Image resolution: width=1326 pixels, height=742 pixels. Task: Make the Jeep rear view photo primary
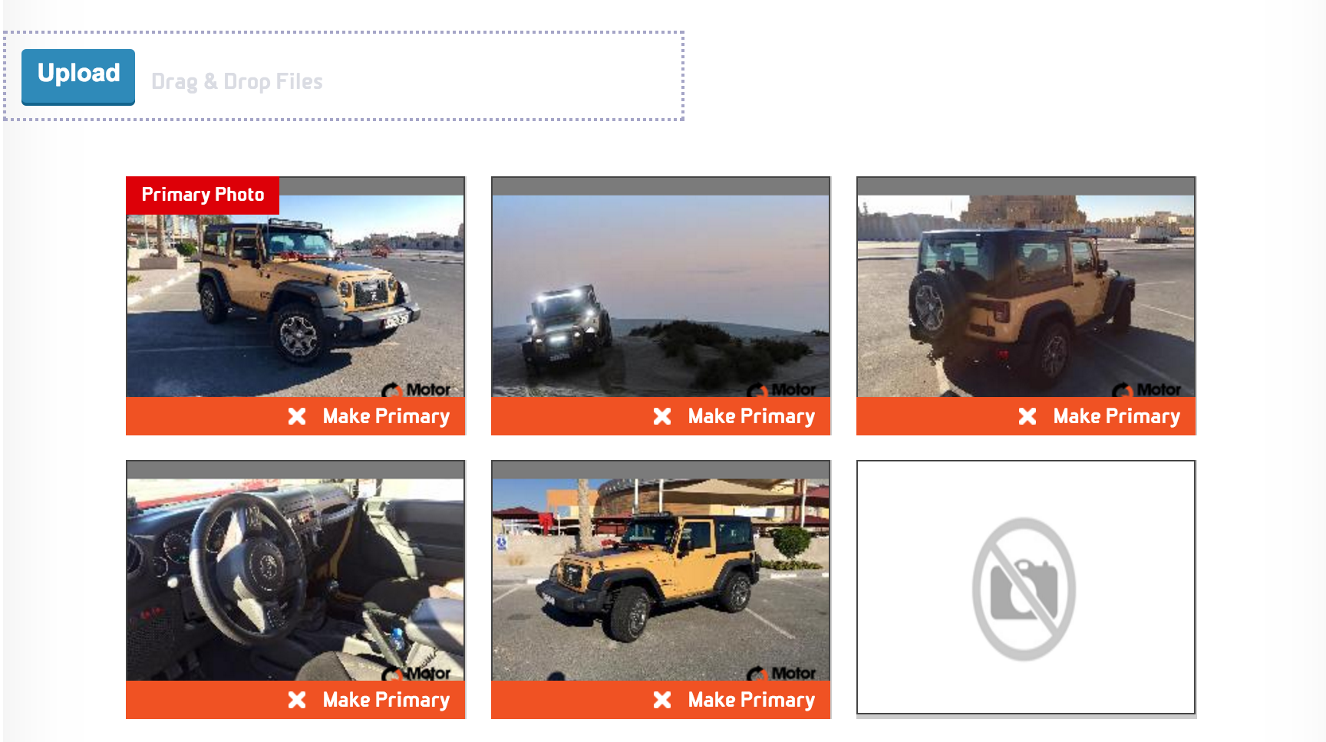[x=1117, y=416]
